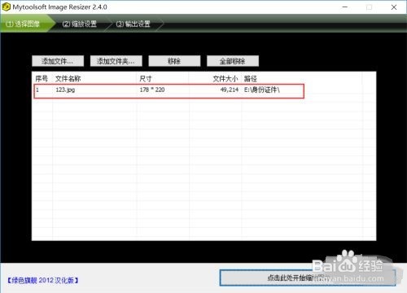
Task: Click the 移除 button
Action: (x=174, y=61)
